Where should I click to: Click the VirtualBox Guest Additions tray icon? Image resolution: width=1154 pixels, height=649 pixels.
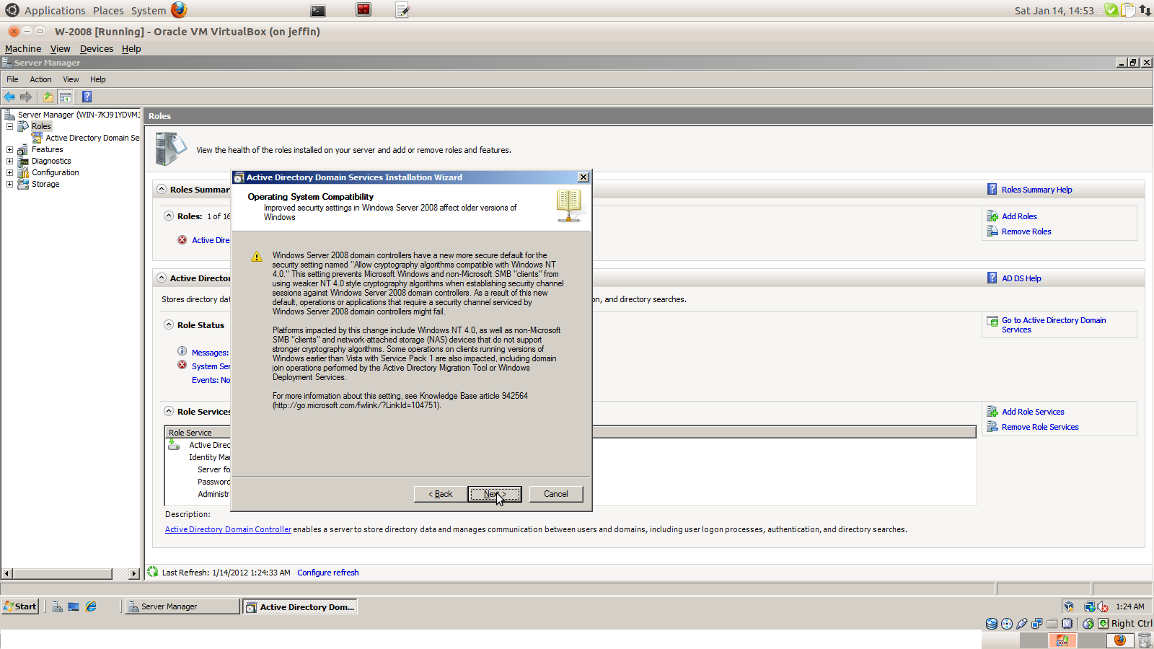(x=1069, y=606)
